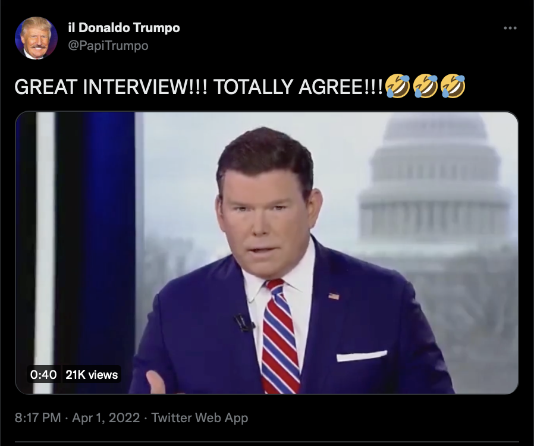Open the 8:17 PM timestamp link

point(38,417)
